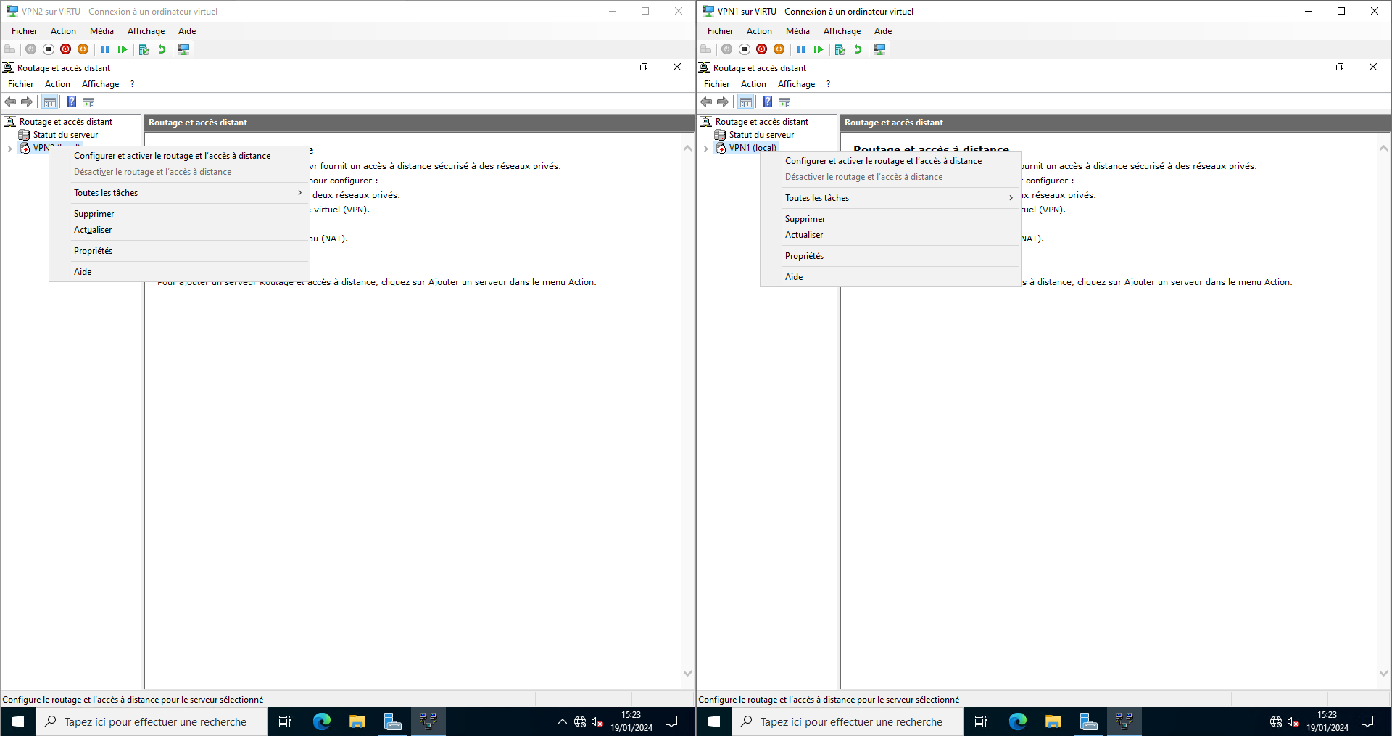Click the orange Save icon in VPN1 toolbar
This screenshot has width=1392, height=736.
(779, 49)
